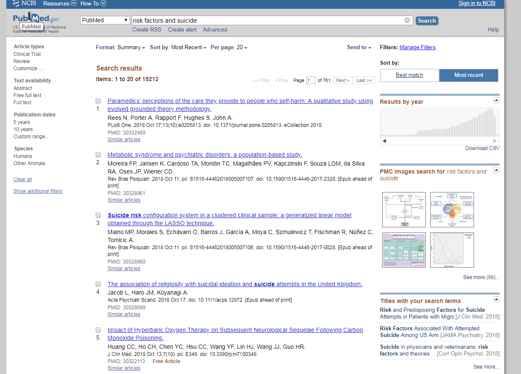The width and height of the screenshot is (521, 374).
Task: Open the Resources menu
Action: point(60,3)
